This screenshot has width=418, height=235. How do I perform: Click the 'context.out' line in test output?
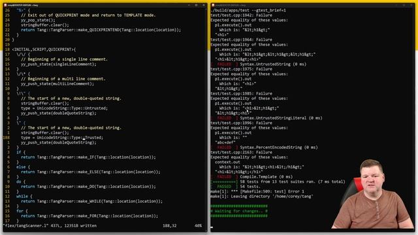227,162
